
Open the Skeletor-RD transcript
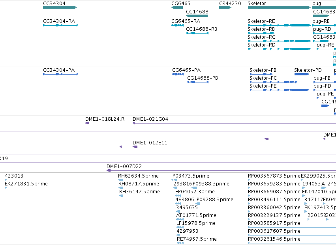click(x=279, y=49)
